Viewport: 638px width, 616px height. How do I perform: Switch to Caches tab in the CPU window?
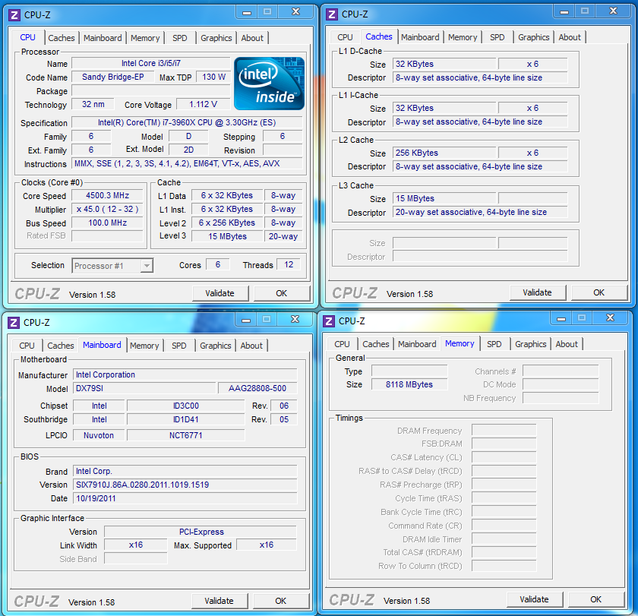coord(62,38)
